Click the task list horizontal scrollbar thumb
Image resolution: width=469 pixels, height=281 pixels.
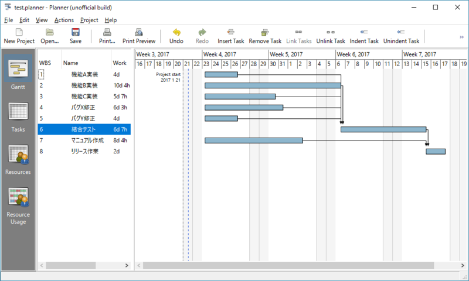click(70, 265)
